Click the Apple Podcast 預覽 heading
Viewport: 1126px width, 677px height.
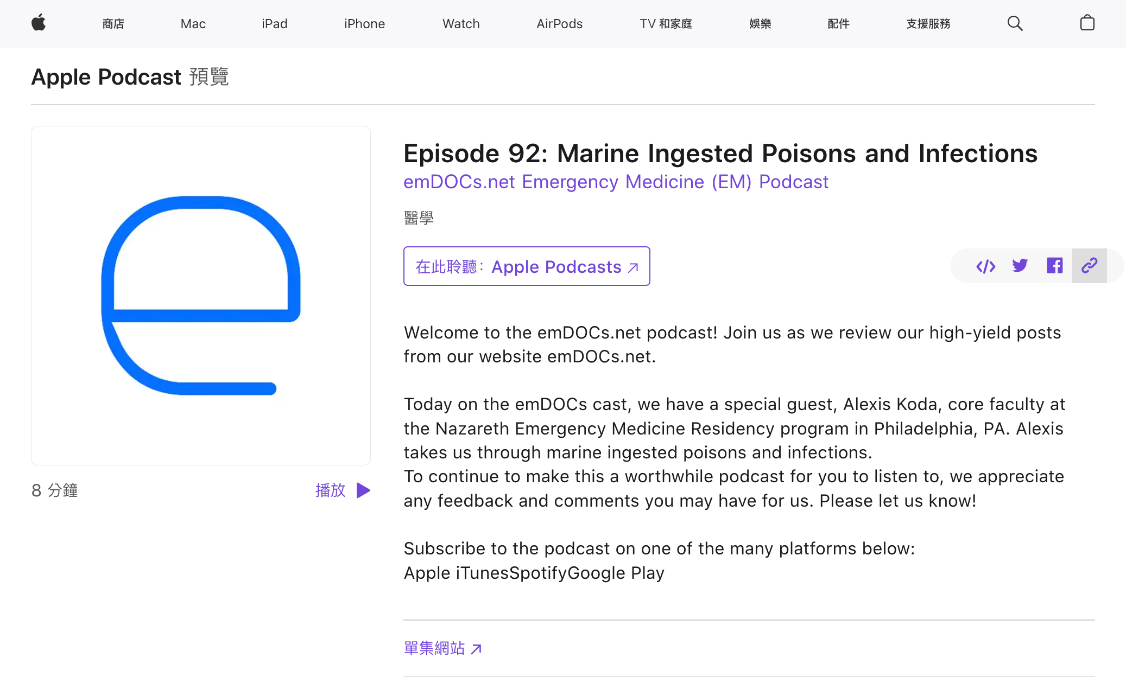(x=130, y=76)
